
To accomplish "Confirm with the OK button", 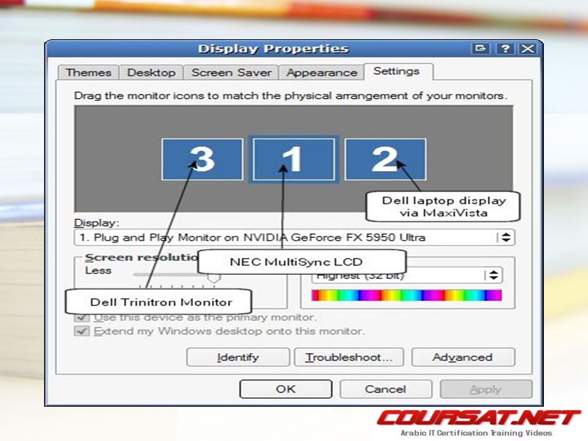I will pyautogui.click(x=286, y=390).
